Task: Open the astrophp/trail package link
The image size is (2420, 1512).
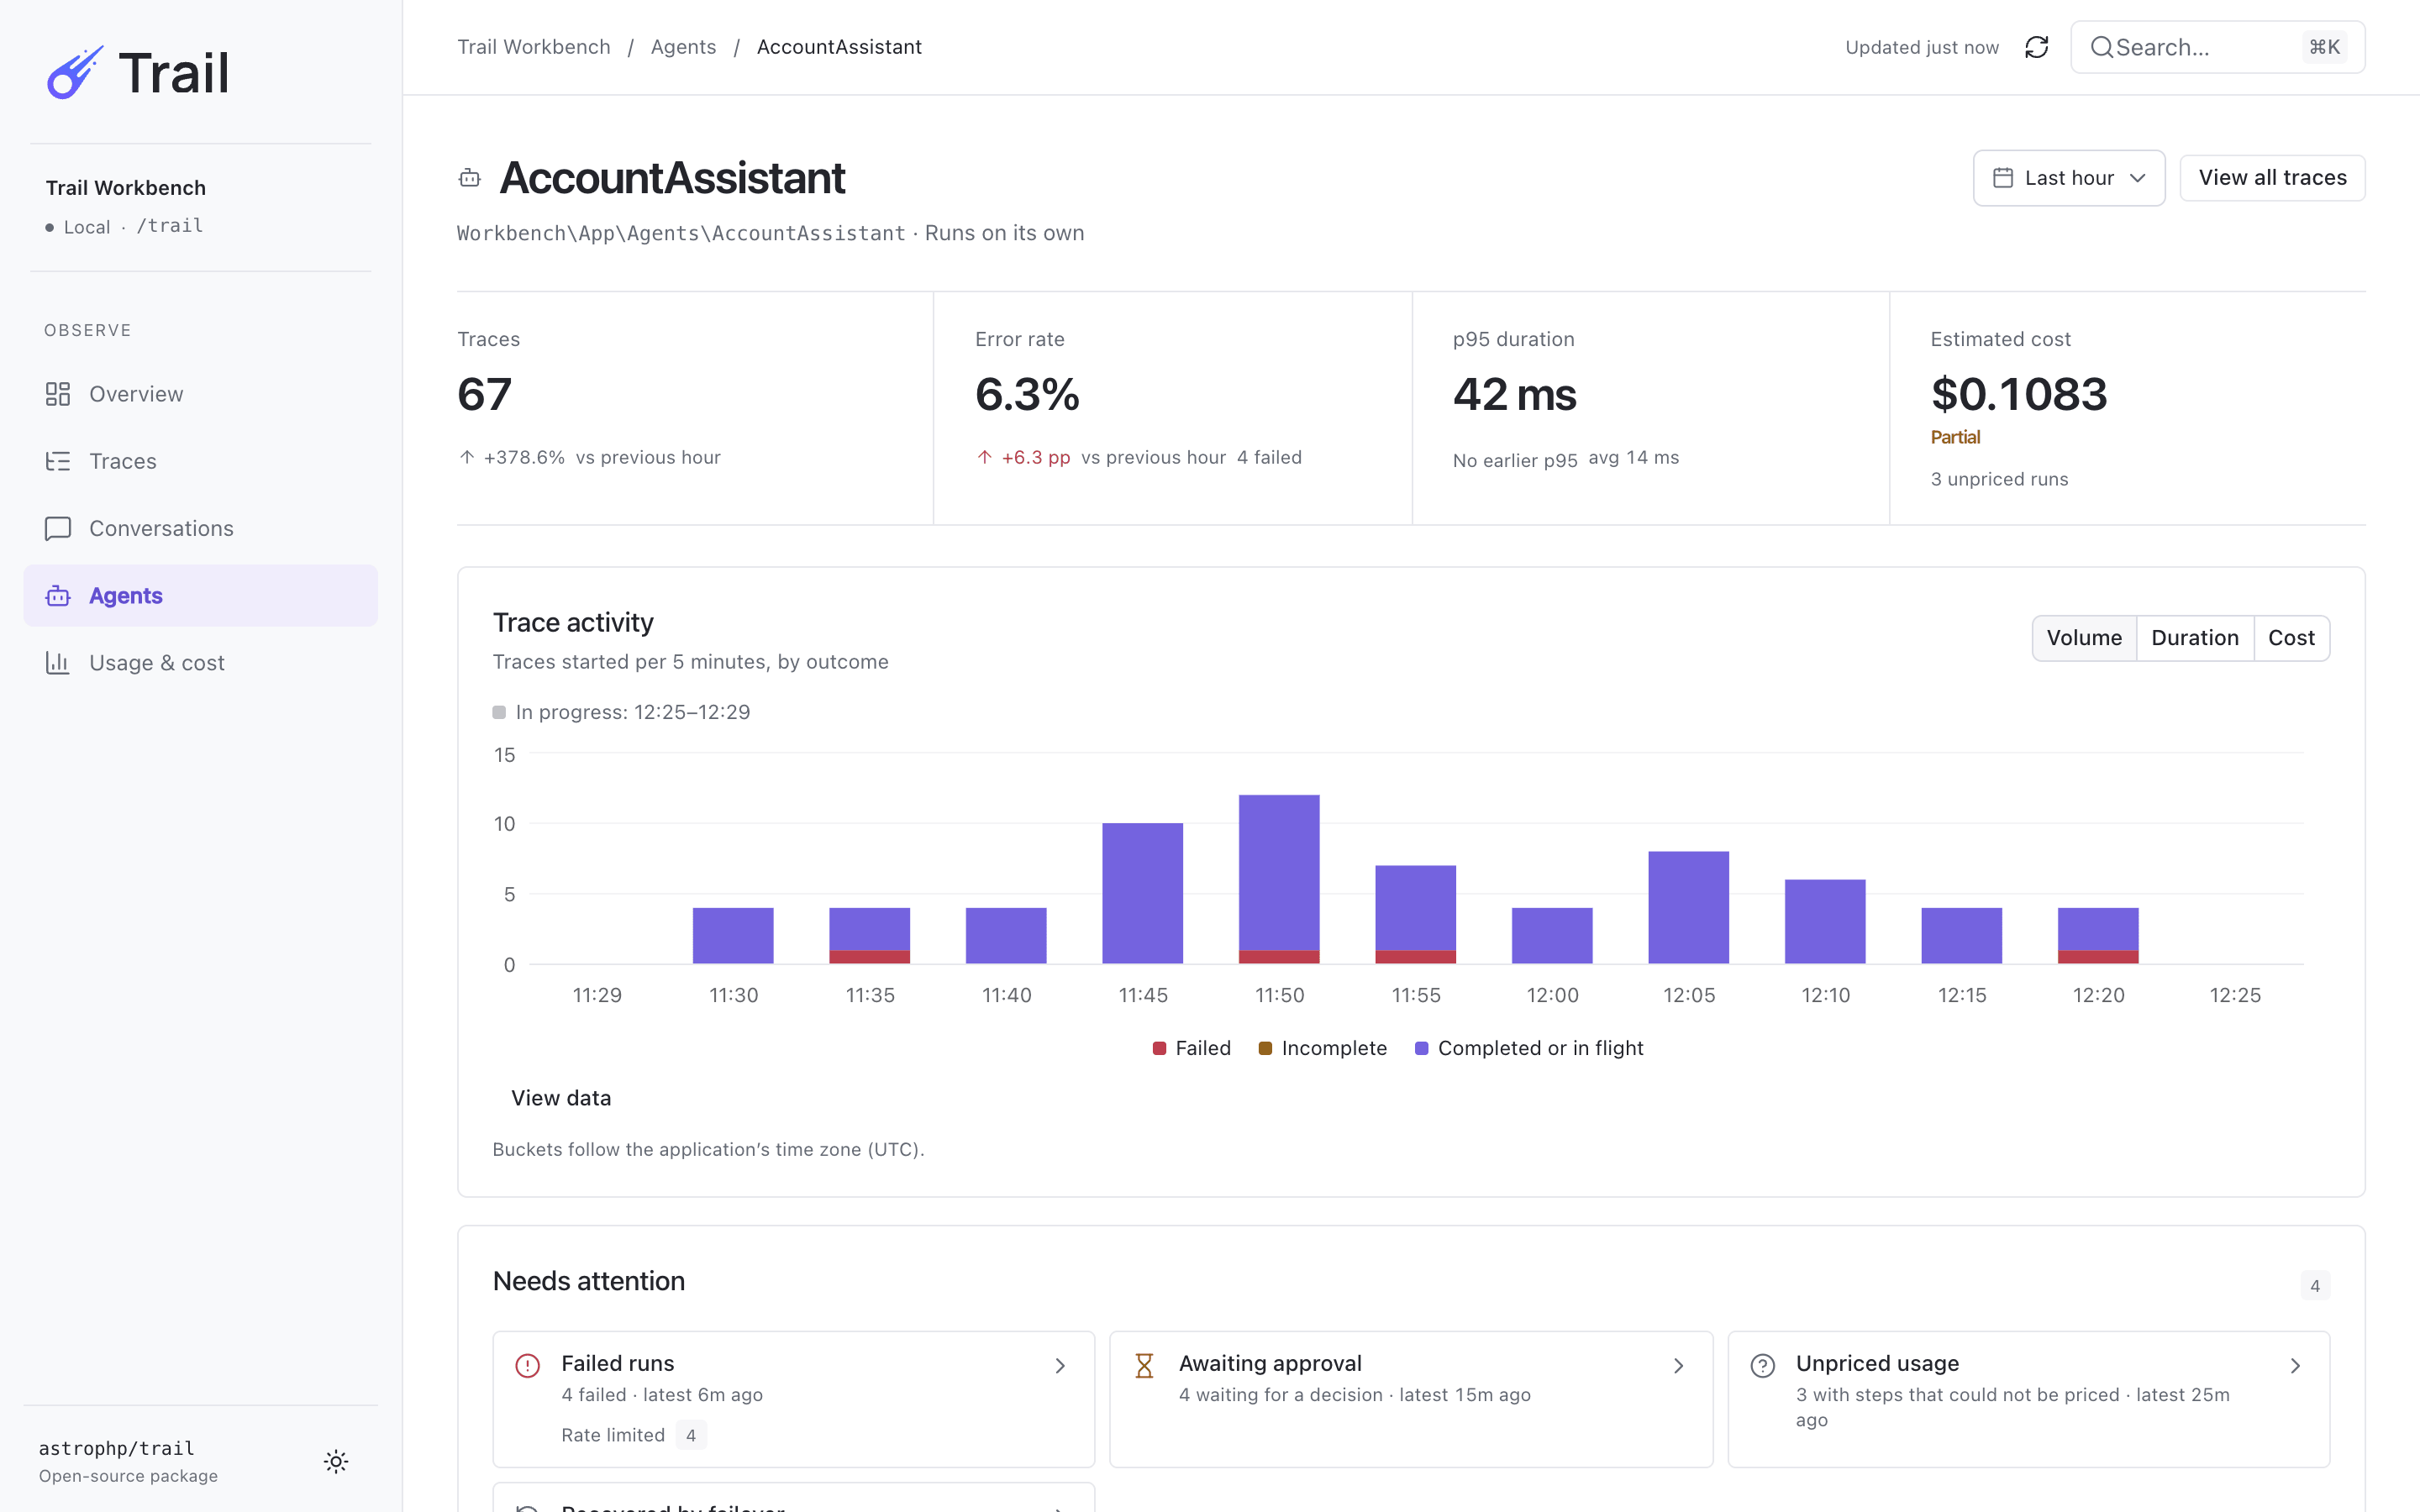Action: pos(117,1448)
